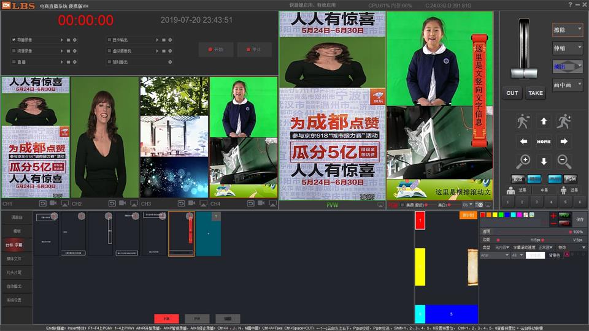Screen dimensions: 589x331
Task: Click the pan camera left arrow
Action: pyautogui.click(x=523, y=142)
